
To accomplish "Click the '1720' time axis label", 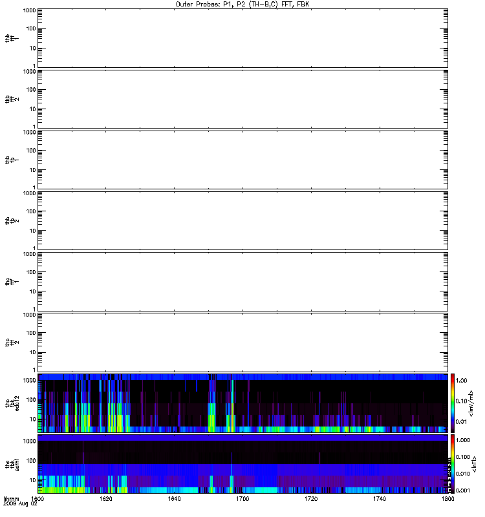I will [x=311, y=499].
